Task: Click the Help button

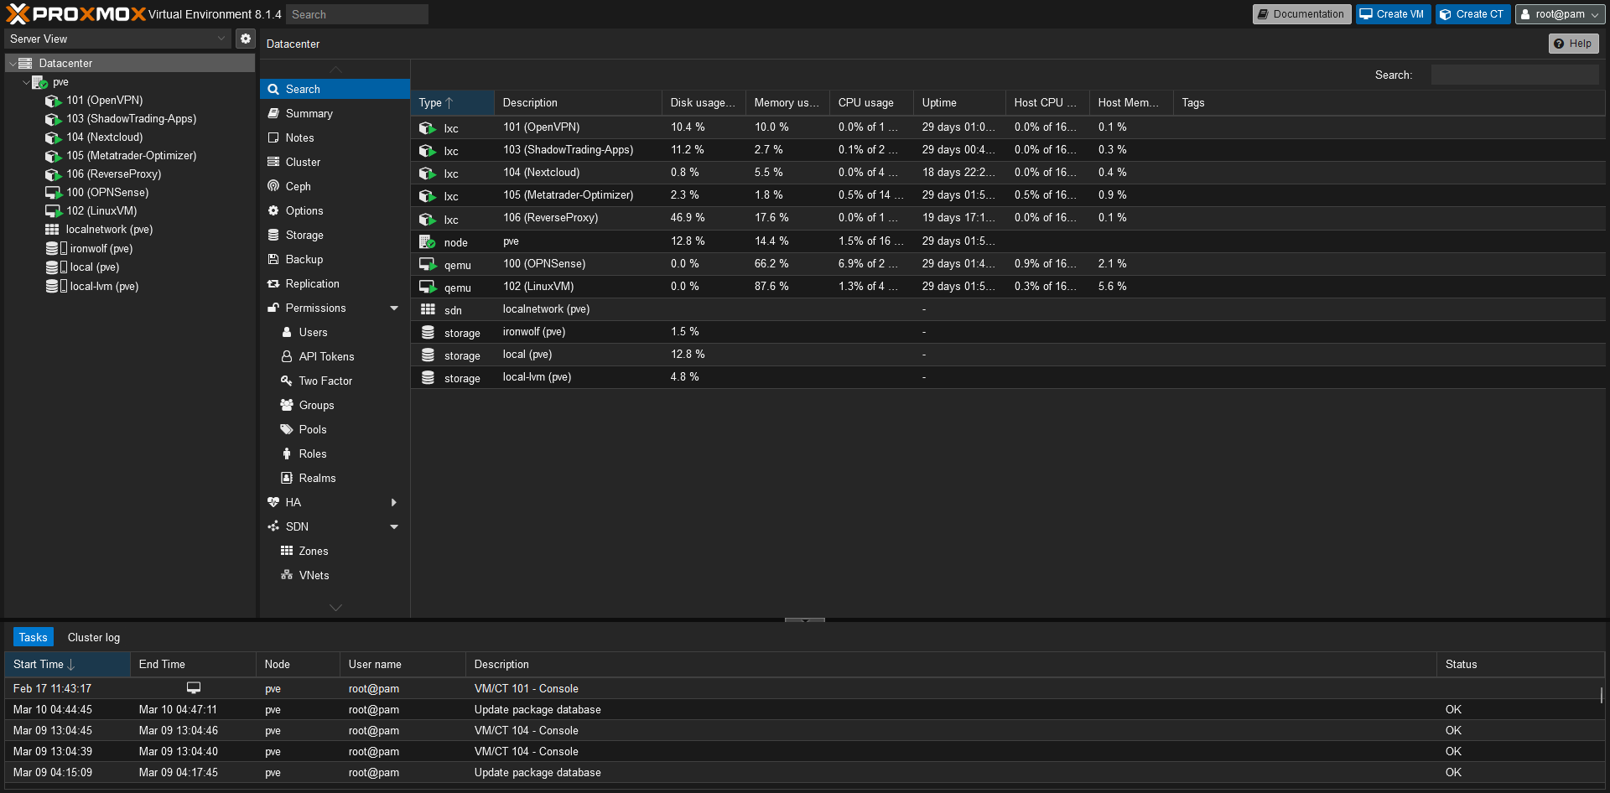Action: click(x=1573, y=44)
